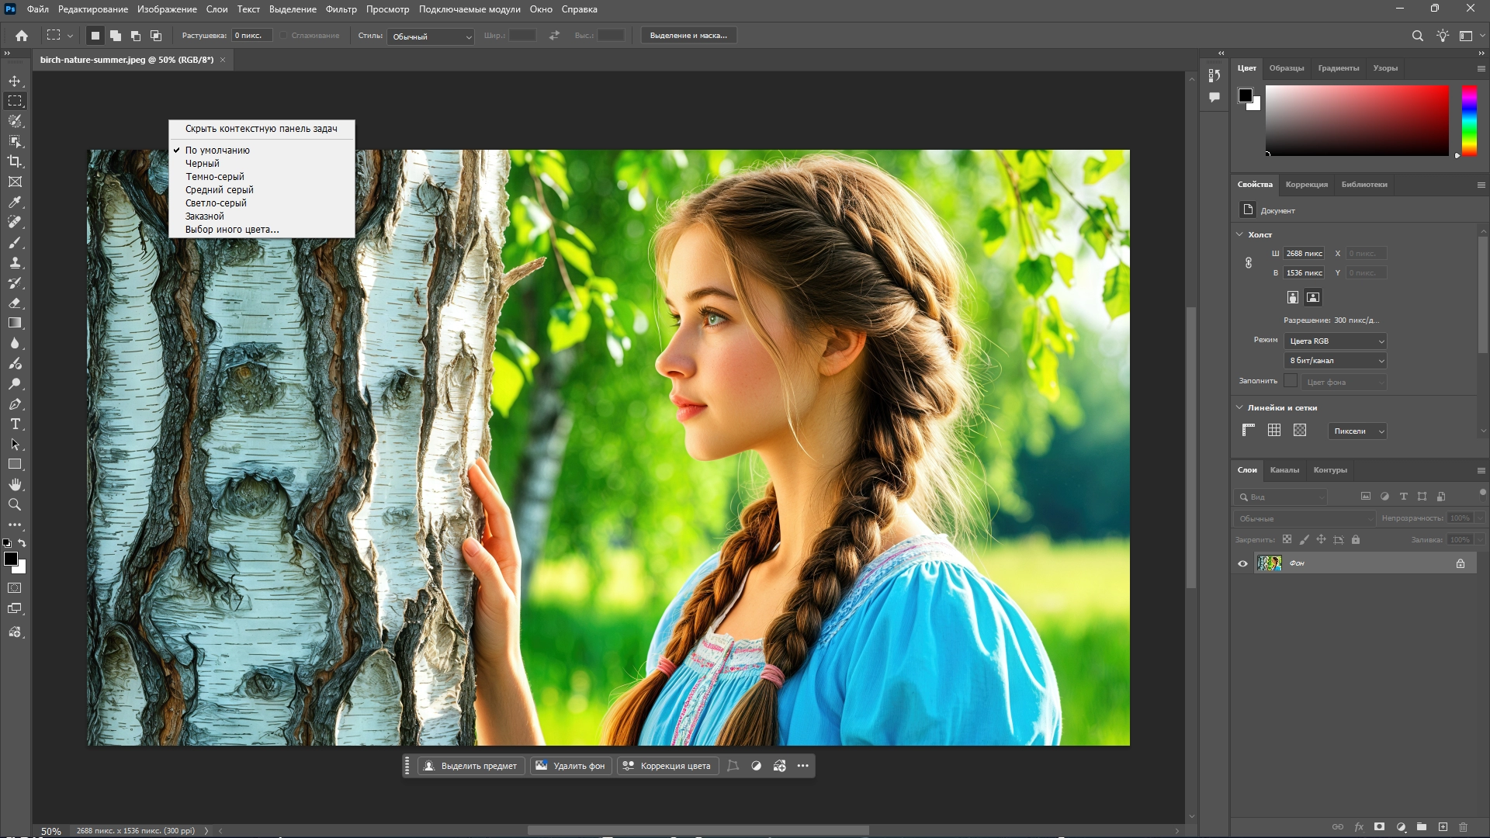The image size is (1490, 838).
Task: Collapse the Холст section
Action: pyautogui.click(x=1239, y=234)
